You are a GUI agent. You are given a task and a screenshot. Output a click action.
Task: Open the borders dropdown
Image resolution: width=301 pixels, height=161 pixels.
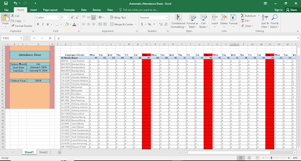[61, 24]
